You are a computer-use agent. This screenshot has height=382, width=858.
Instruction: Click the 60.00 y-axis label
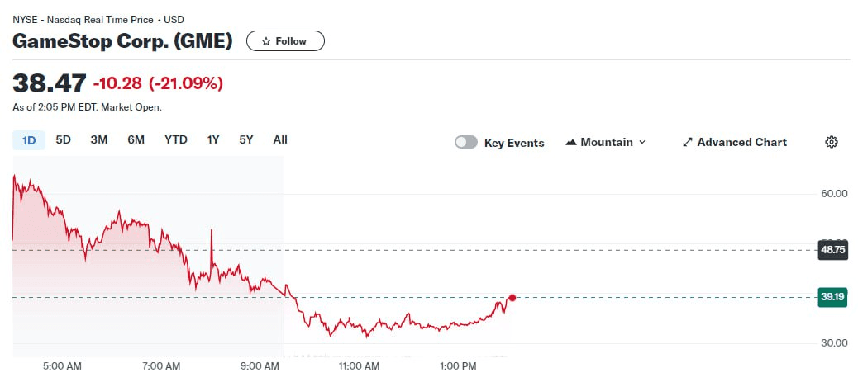click(833, 193)
